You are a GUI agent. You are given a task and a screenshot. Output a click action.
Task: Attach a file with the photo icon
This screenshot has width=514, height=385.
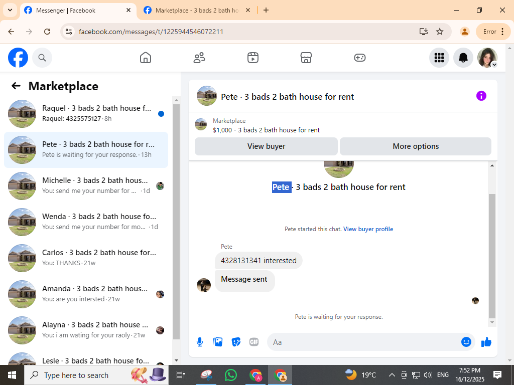(218, 342)
